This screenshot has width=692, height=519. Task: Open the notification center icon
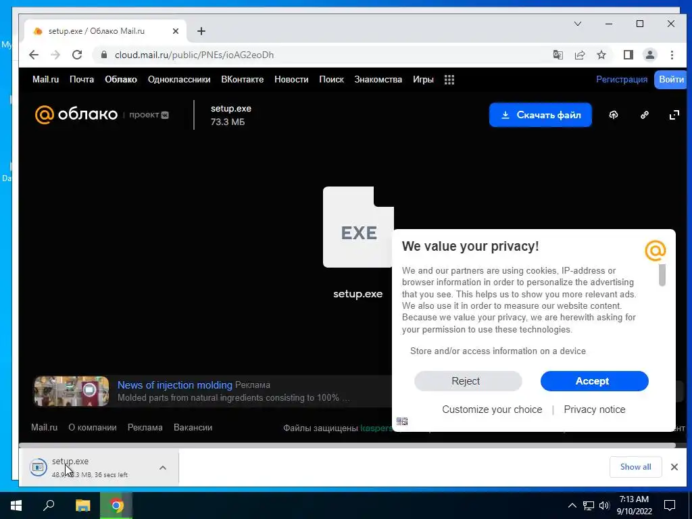[x=670, y=505]
